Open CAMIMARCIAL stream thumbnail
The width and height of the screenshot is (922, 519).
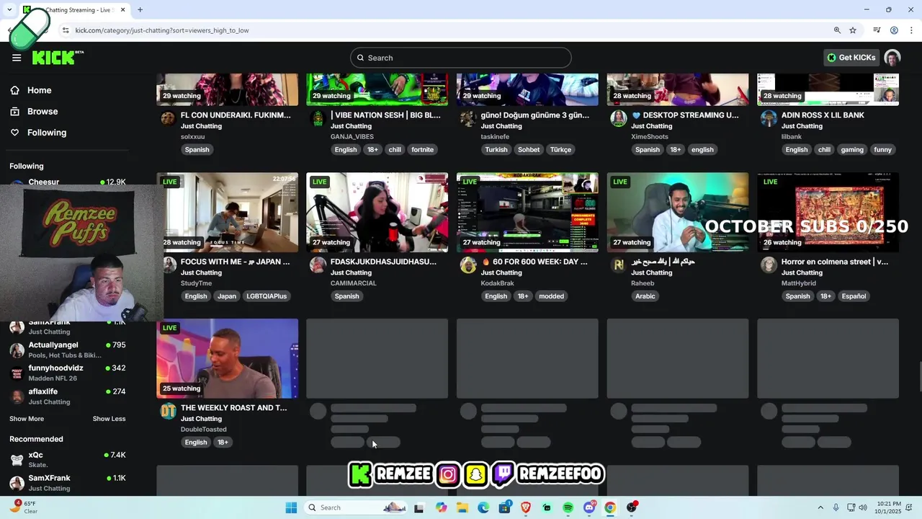[377, 212]
